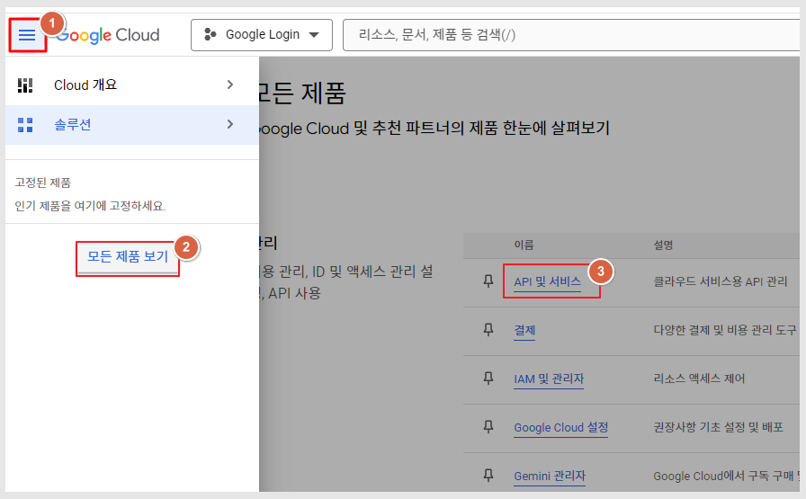This screenshot has width=806, height=499.
Task: Expand the Cloud 개요 chevron
Action: coord(229,85)
